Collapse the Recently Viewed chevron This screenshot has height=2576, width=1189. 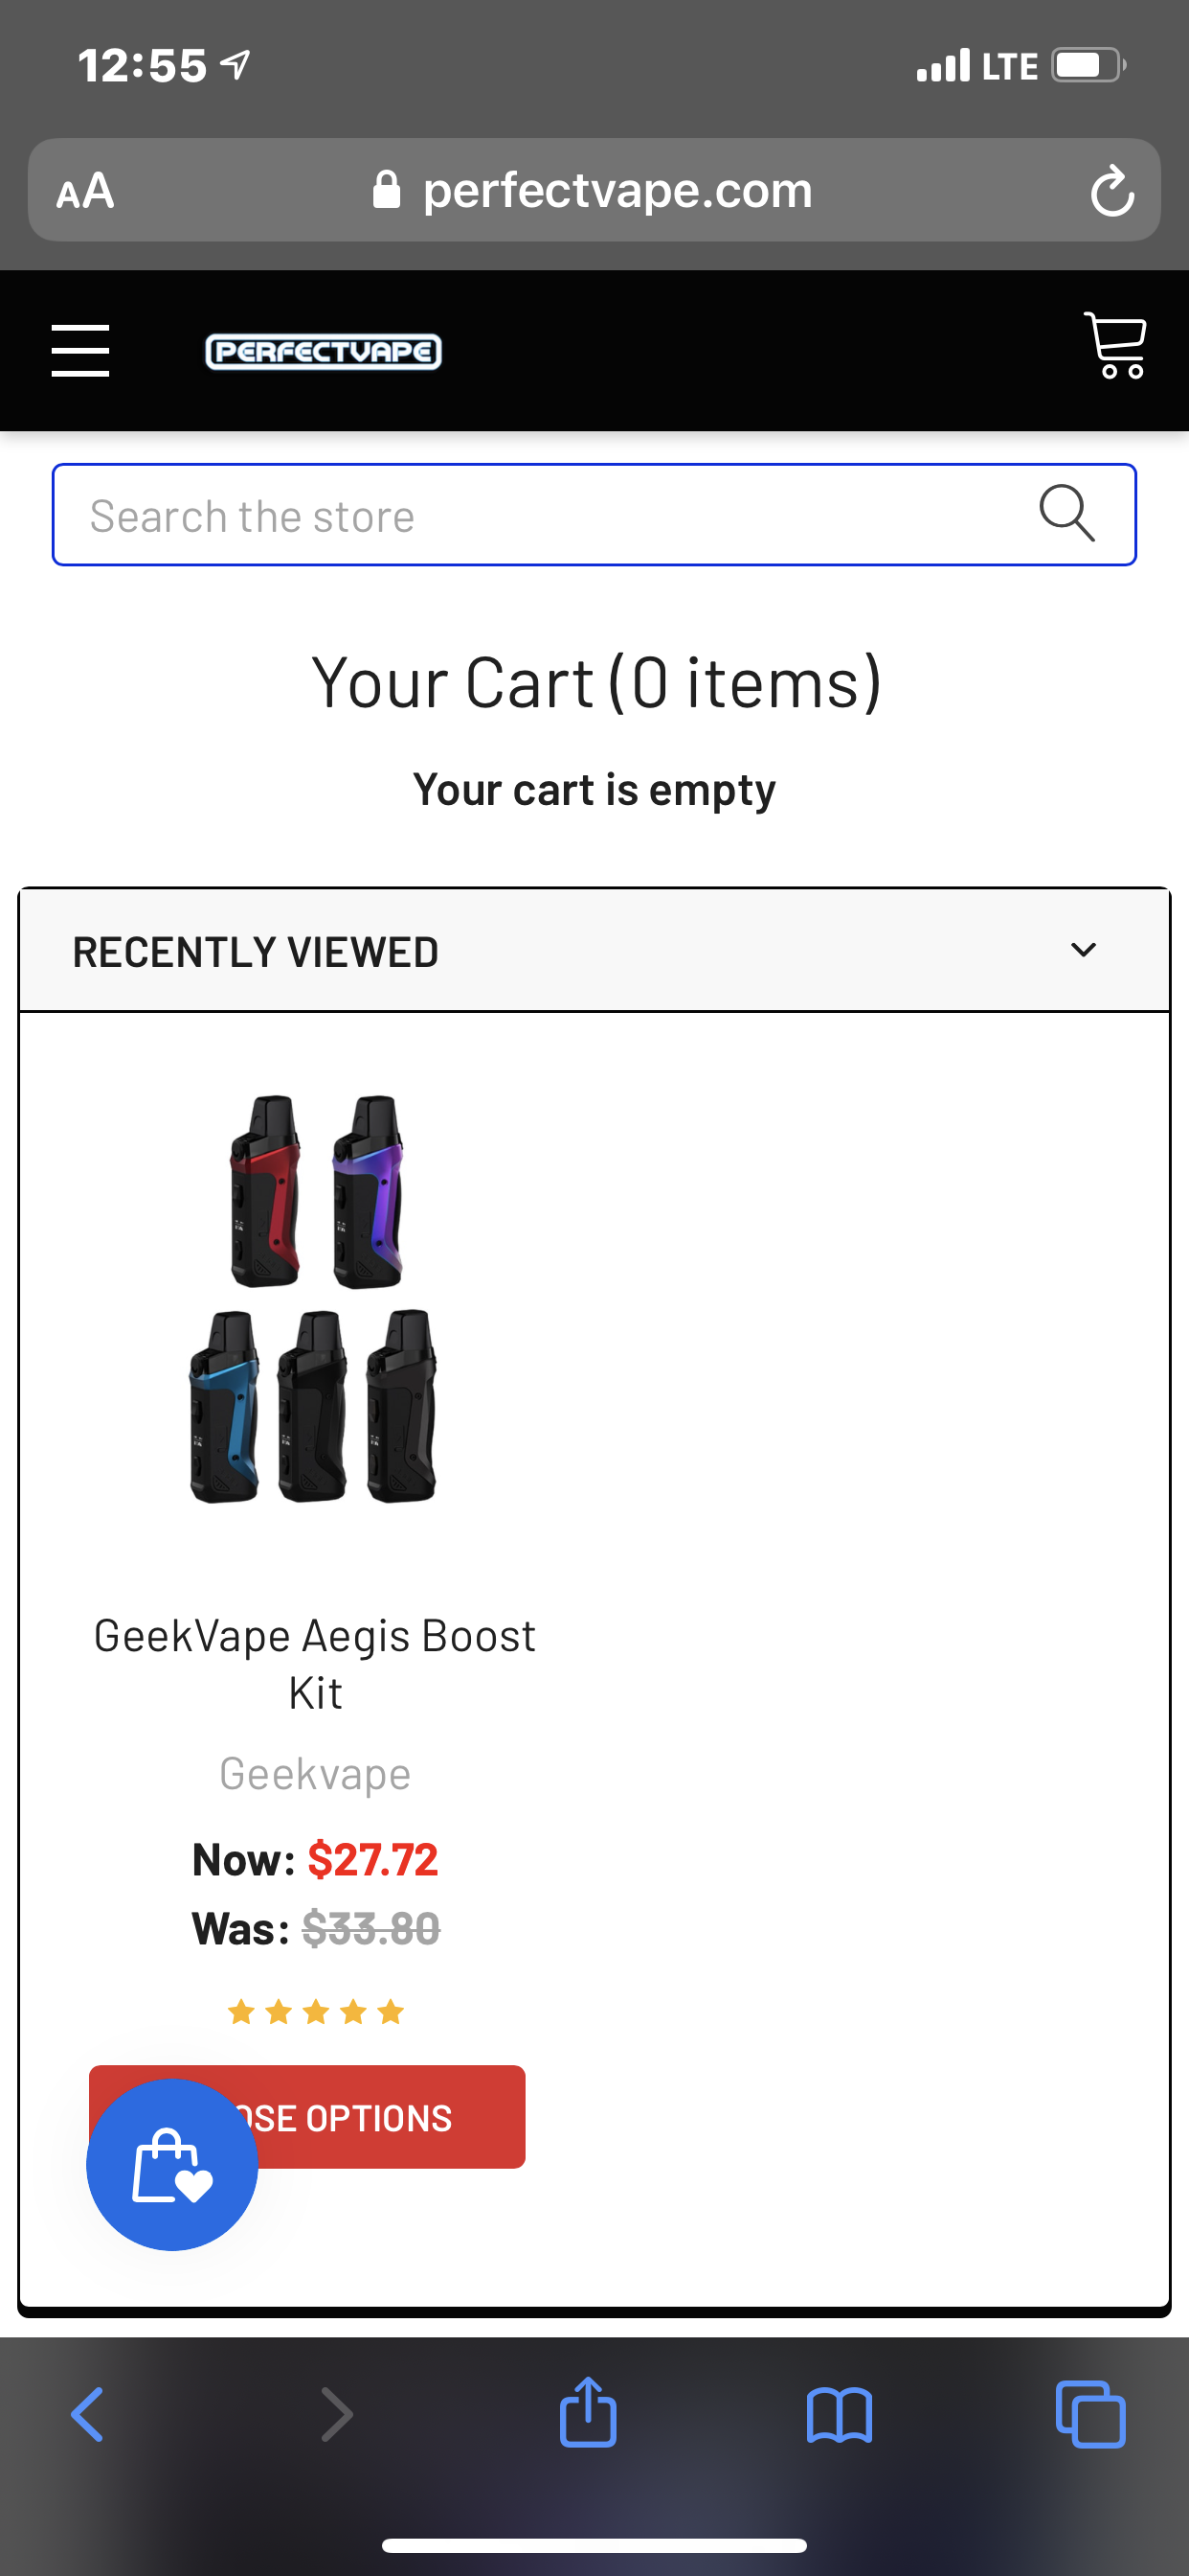(1083, 950)
